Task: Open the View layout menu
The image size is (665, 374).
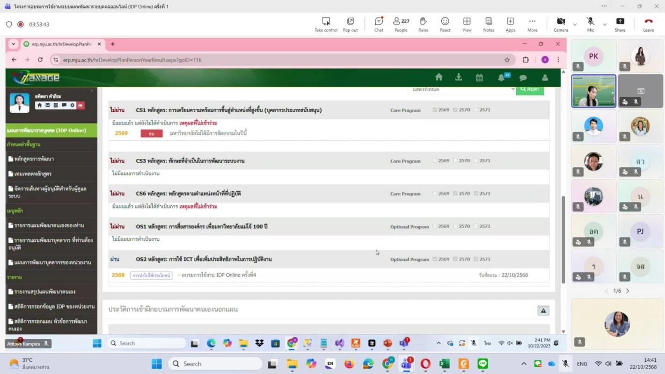Action: (x=467, y=24)
